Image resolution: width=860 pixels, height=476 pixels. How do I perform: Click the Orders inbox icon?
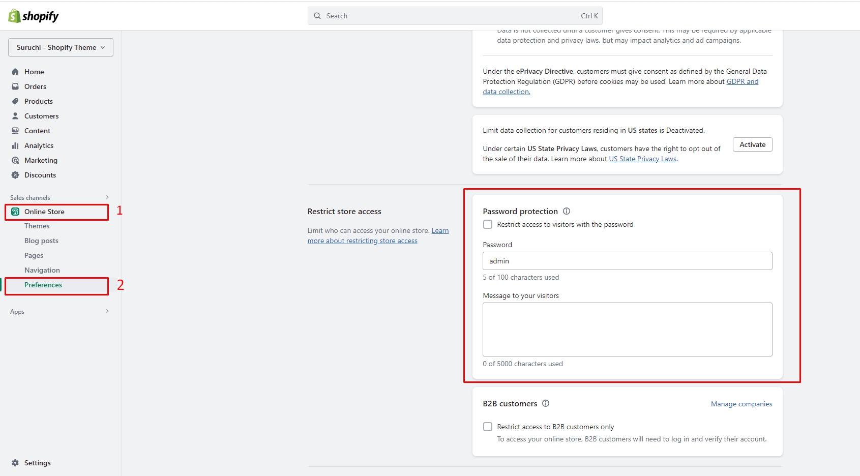point(15,86)
